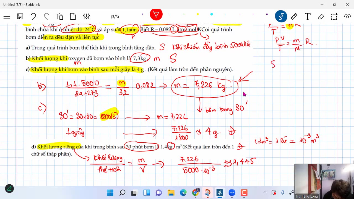
Task: Select the rightmost purple color dot
Action: [x=267, y=14]
